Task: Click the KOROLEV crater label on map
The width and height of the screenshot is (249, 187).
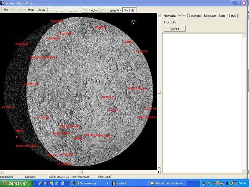Action: (x=107, y=97)
